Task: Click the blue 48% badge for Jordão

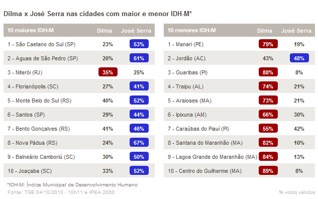Action: [299, 58]
